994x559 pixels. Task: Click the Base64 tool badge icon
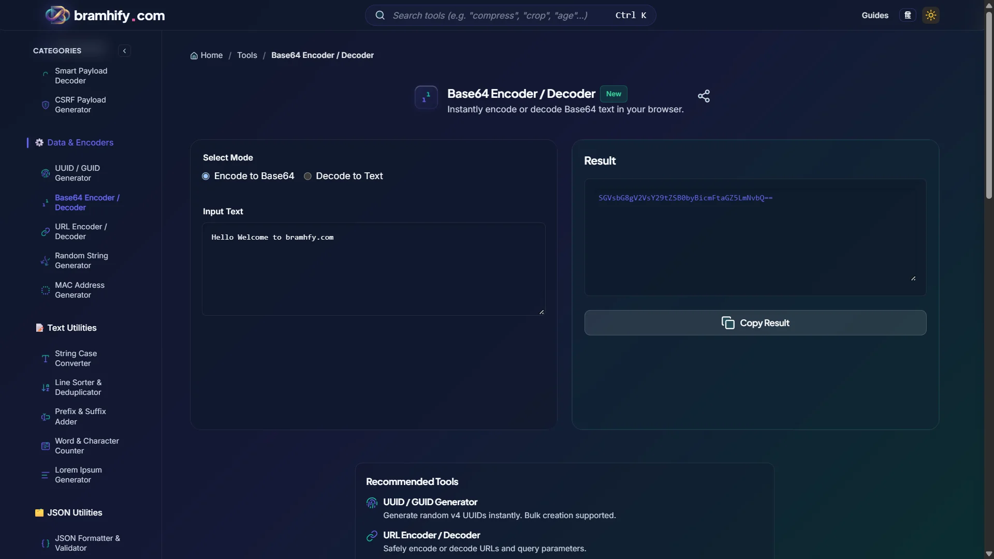pos(426,97)
